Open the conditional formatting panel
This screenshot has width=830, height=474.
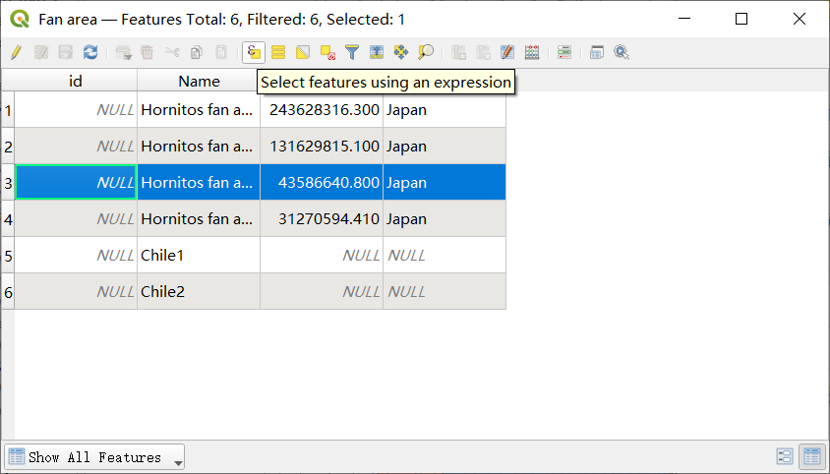point(564,52)
